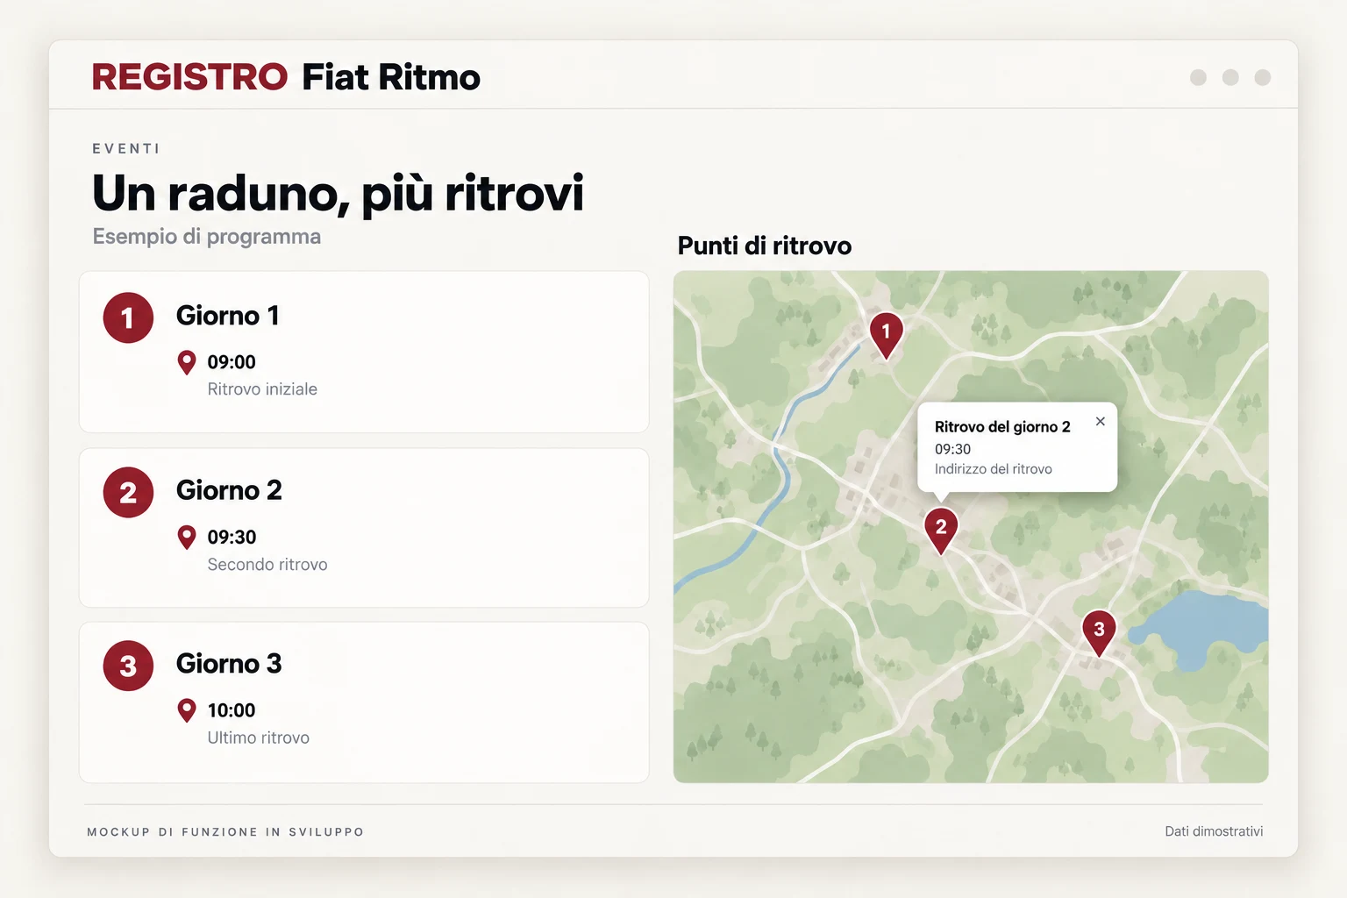Image resolution: width=1347 pixels, height=898 pixels.
Task: Click the location pin icon beside 09:30 in Giorno 2
Action: [x=187, y=538]
